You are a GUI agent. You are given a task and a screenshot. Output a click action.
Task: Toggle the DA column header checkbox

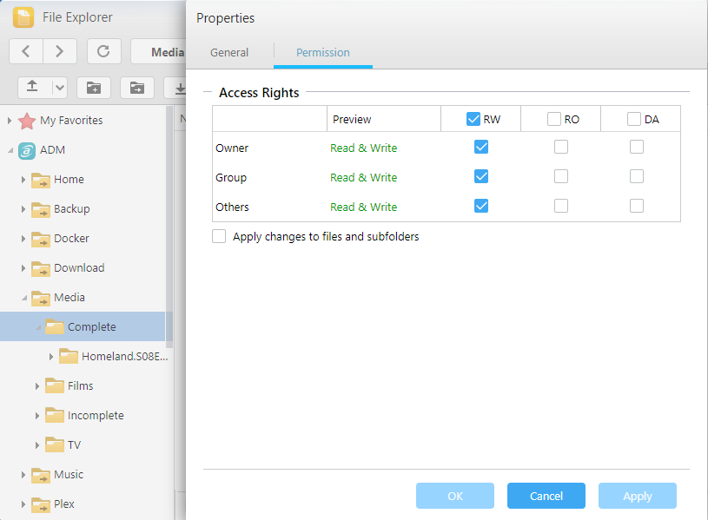[633, 119]
